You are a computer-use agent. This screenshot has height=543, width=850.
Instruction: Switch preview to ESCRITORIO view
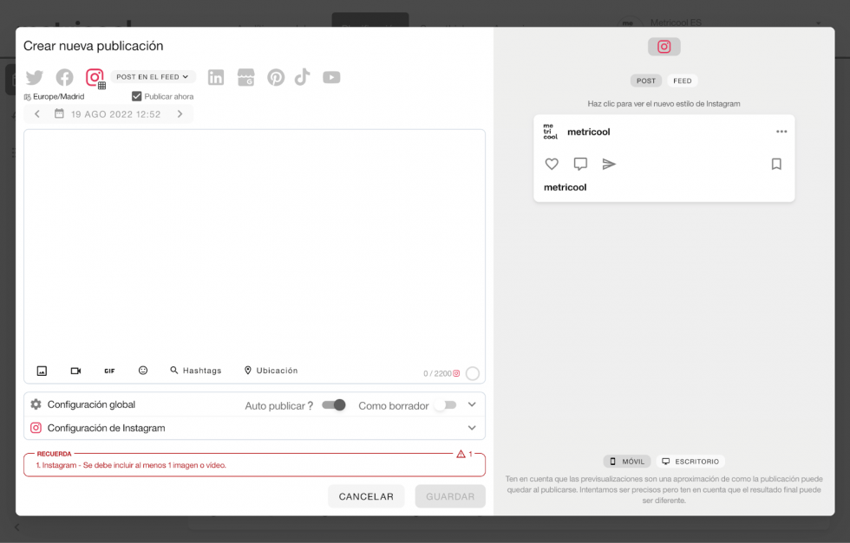click(690, 461)
